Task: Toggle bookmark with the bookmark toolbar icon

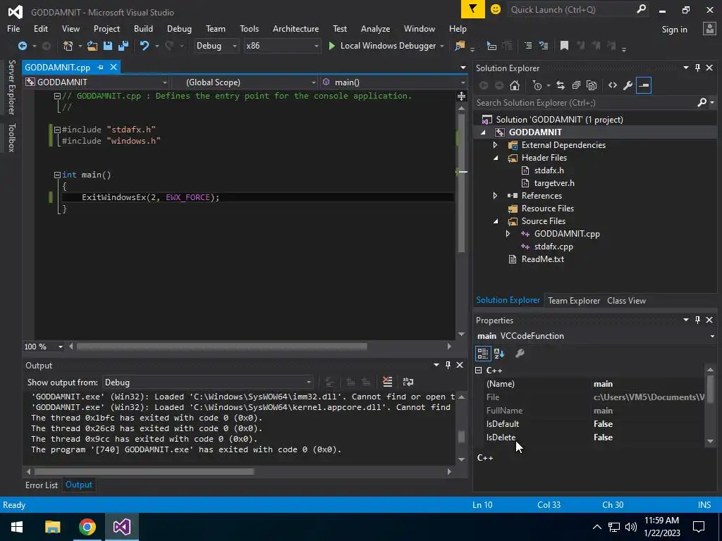Action: point(564,46)
